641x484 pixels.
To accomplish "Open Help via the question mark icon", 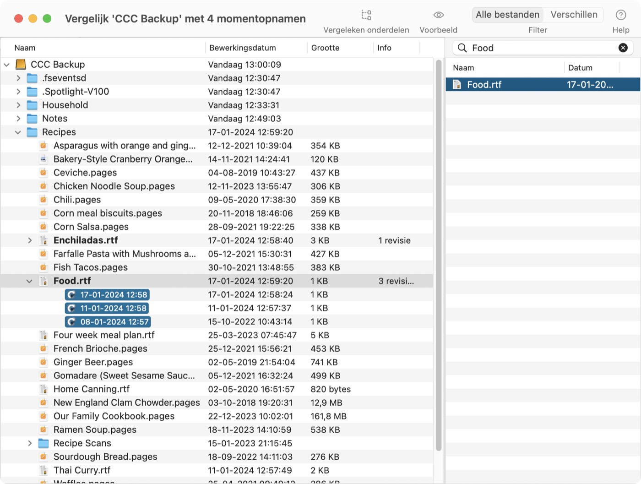I will click(x=621, y=15).
